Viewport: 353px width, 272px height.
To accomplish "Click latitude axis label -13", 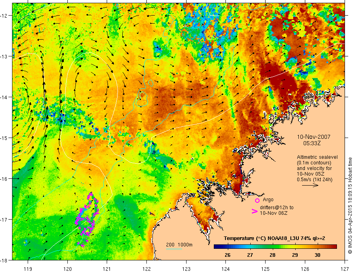I will (4, 56).
